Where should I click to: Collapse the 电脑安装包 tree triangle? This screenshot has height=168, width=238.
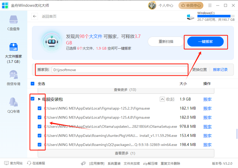[39, 99]
